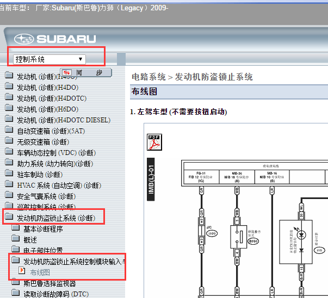Expand HVAC 系统 (自动空调) (诊断) section
Screen dimensions: 328x298
click(x=59, y=185)
